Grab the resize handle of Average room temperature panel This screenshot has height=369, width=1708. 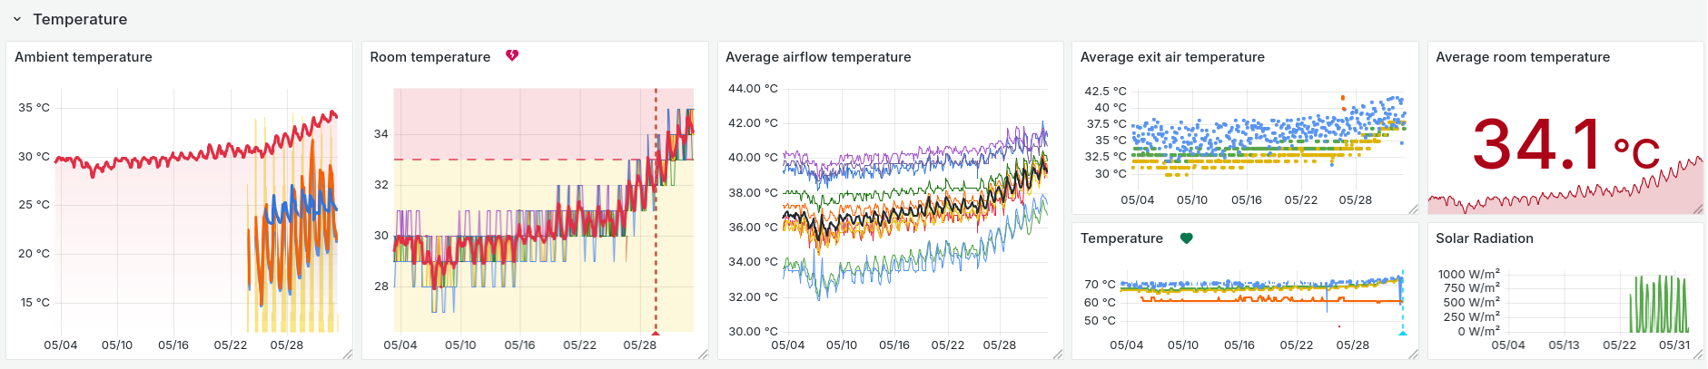pos(1698,209)
